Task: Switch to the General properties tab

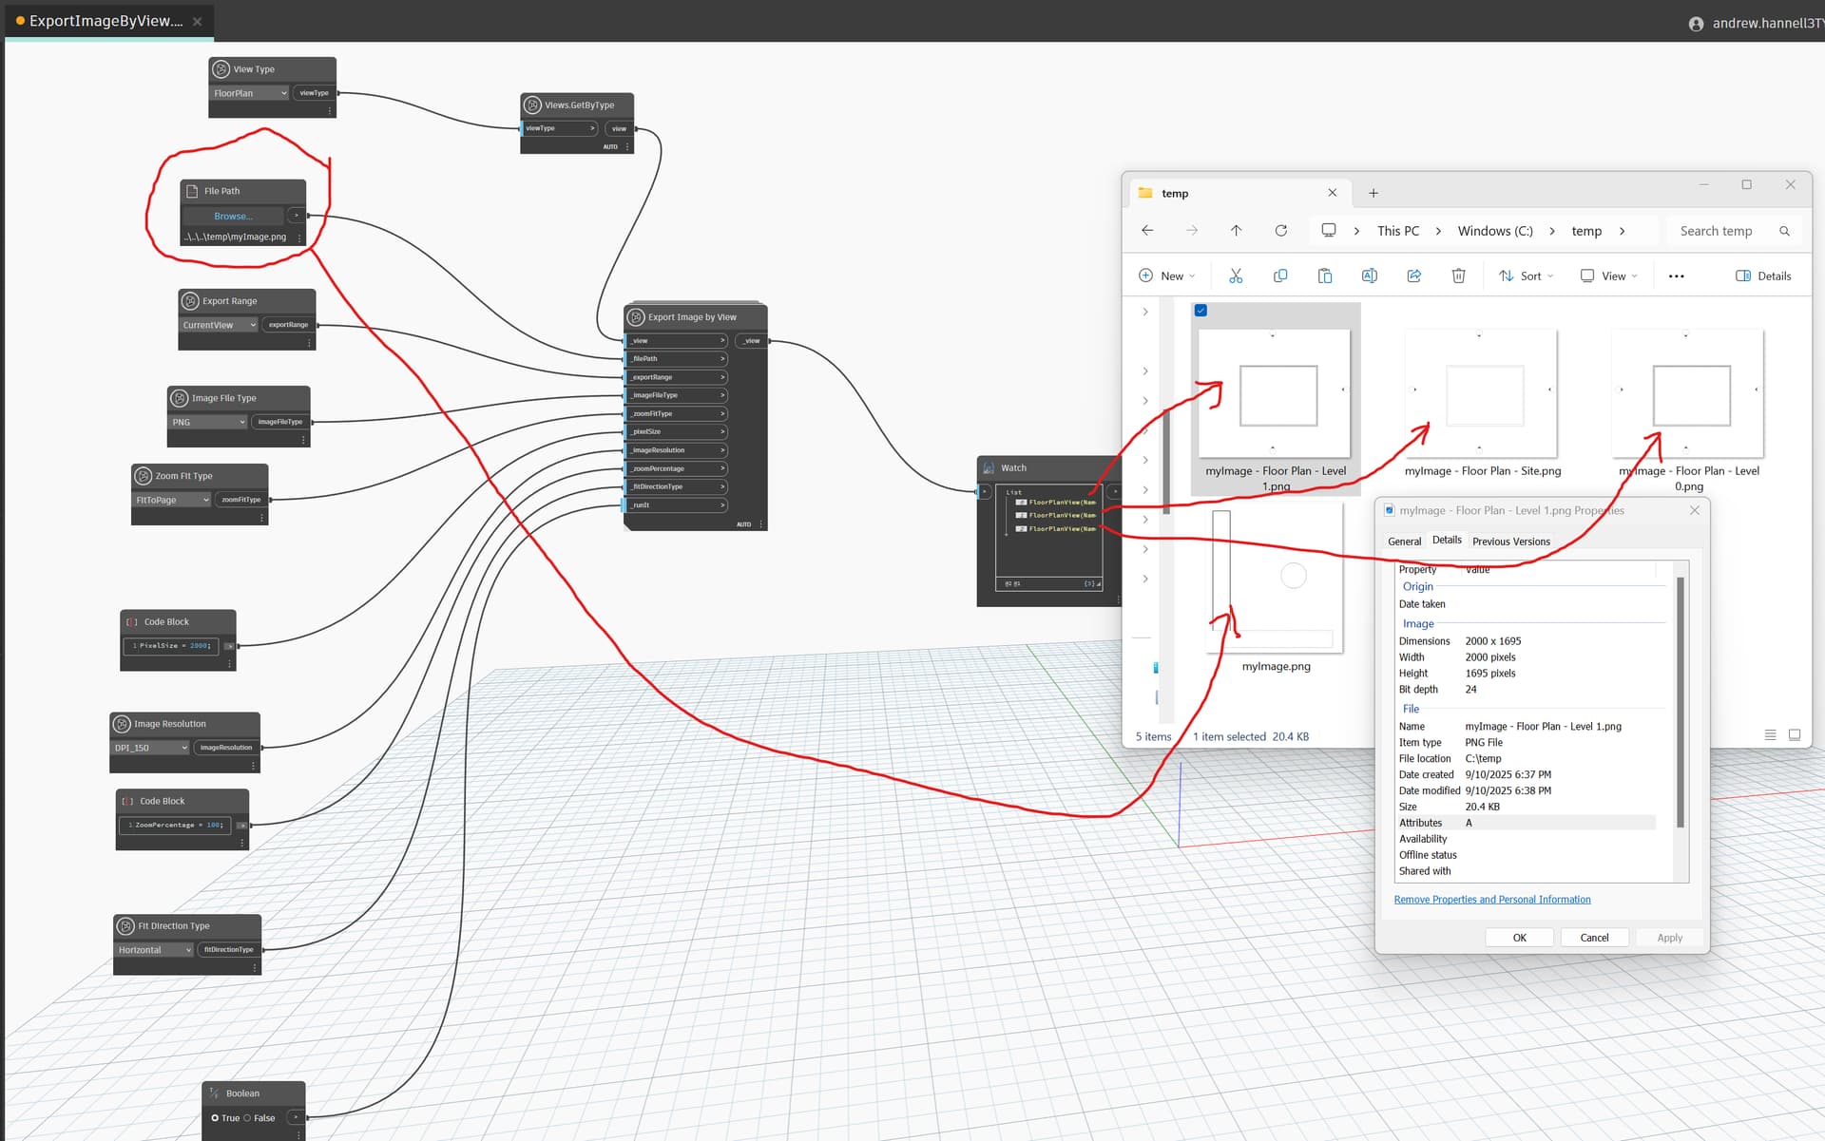Action: (1404, 542)
